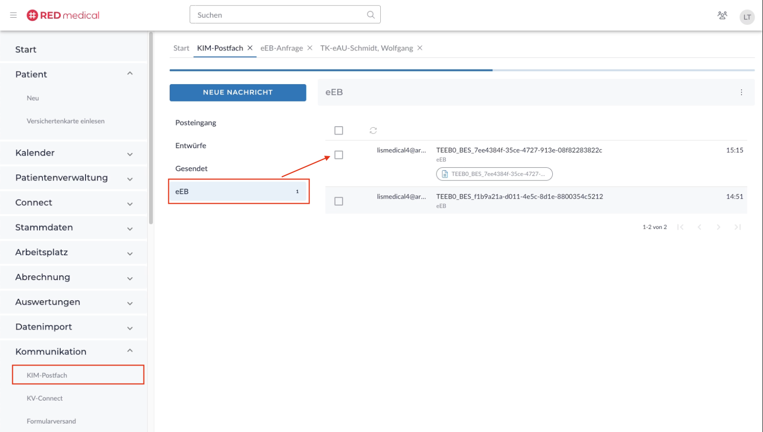Viewport: 763px width, 432px height.
Task: Click the refresh messages icon
Action: point(373,130)
